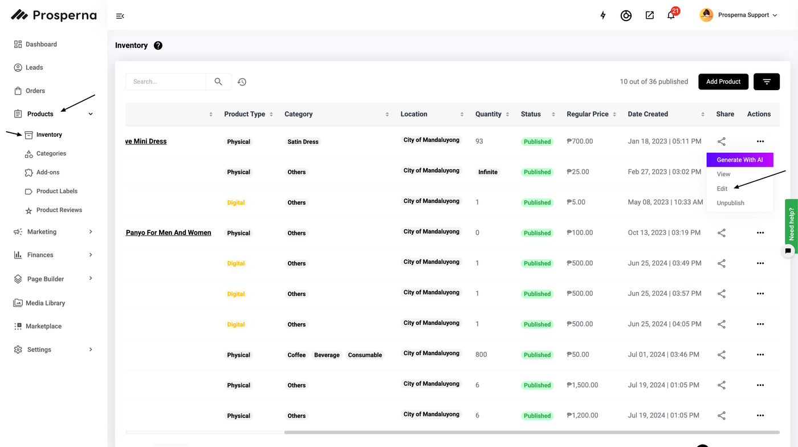
Task: Click the Inventory help question mark icon
Action: (x=158, y=46)
